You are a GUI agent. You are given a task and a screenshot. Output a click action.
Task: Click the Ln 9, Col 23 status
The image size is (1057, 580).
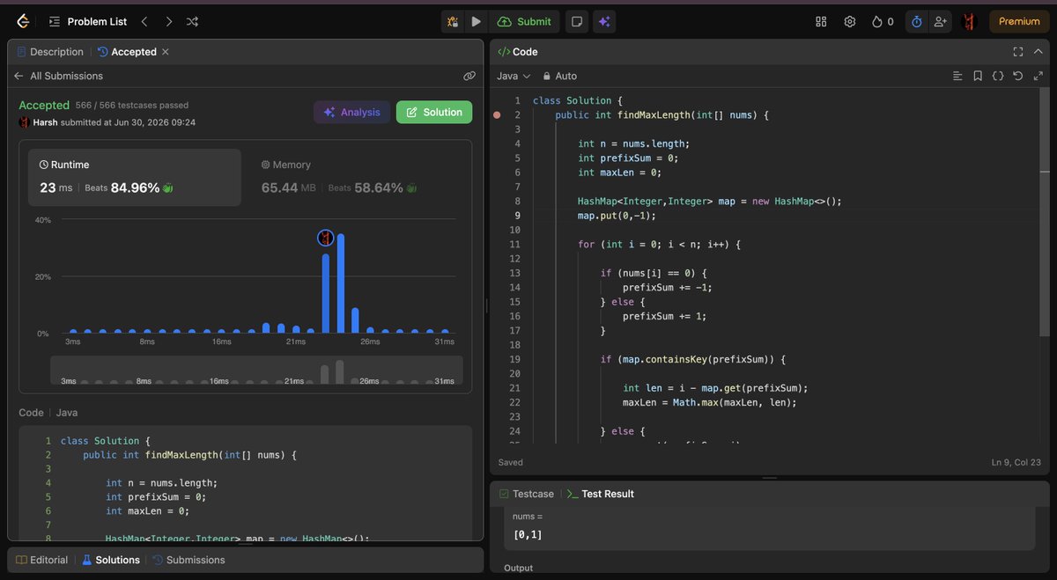pyautogui.click(x=1016, y=462)
